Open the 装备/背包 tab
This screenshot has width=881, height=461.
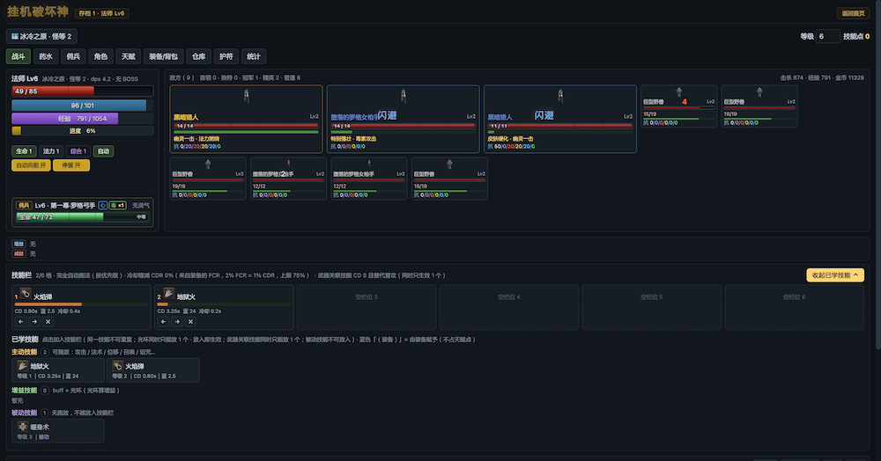tap(164, 56)
